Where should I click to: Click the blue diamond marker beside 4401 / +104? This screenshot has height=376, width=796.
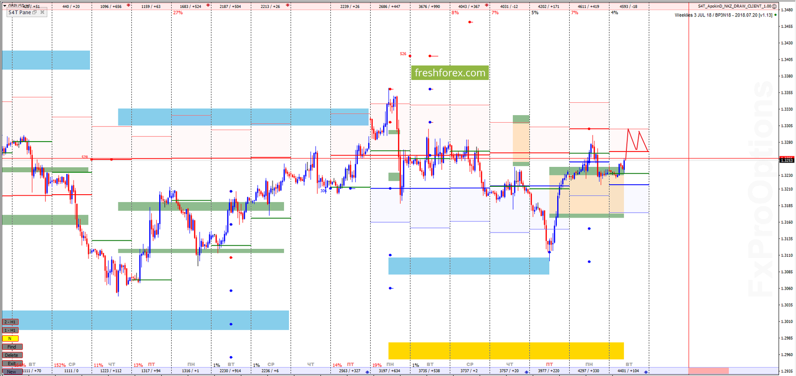(646, 372)
